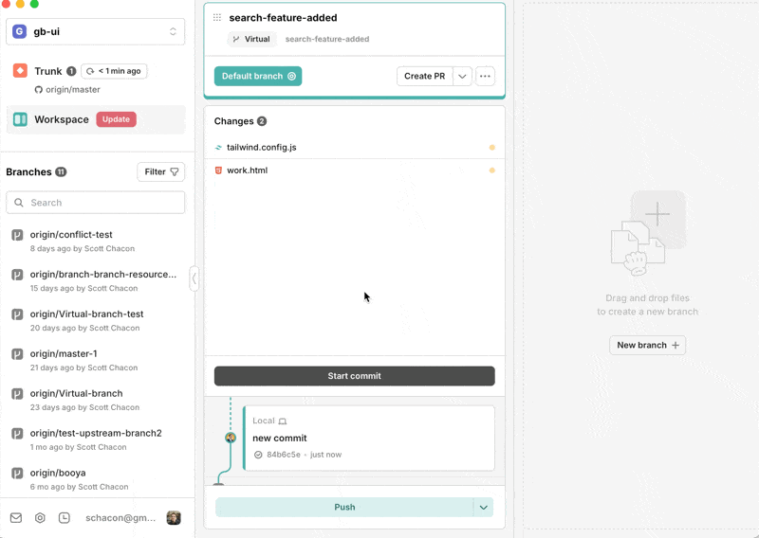
Task: Click the user avatar picture
Action: (x=174, y=518)
